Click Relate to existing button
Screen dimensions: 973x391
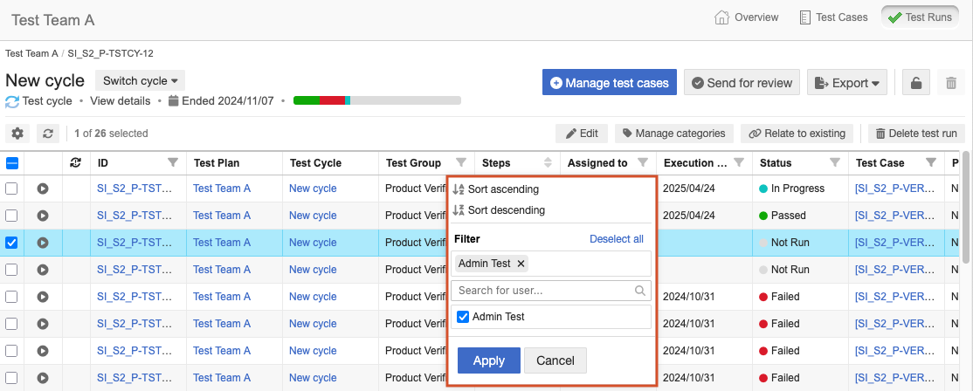tap(797, 134)
